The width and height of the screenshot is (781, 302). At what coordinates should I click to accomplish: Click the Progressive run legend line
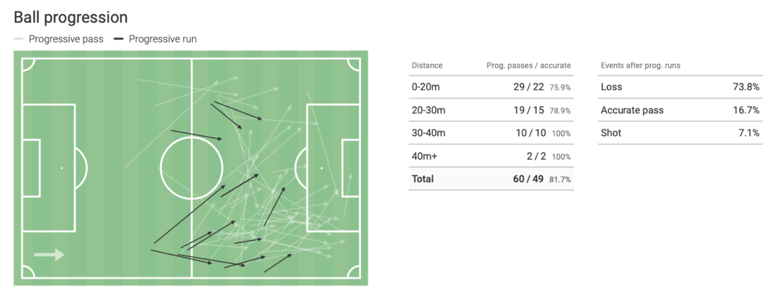pos(118,39)
